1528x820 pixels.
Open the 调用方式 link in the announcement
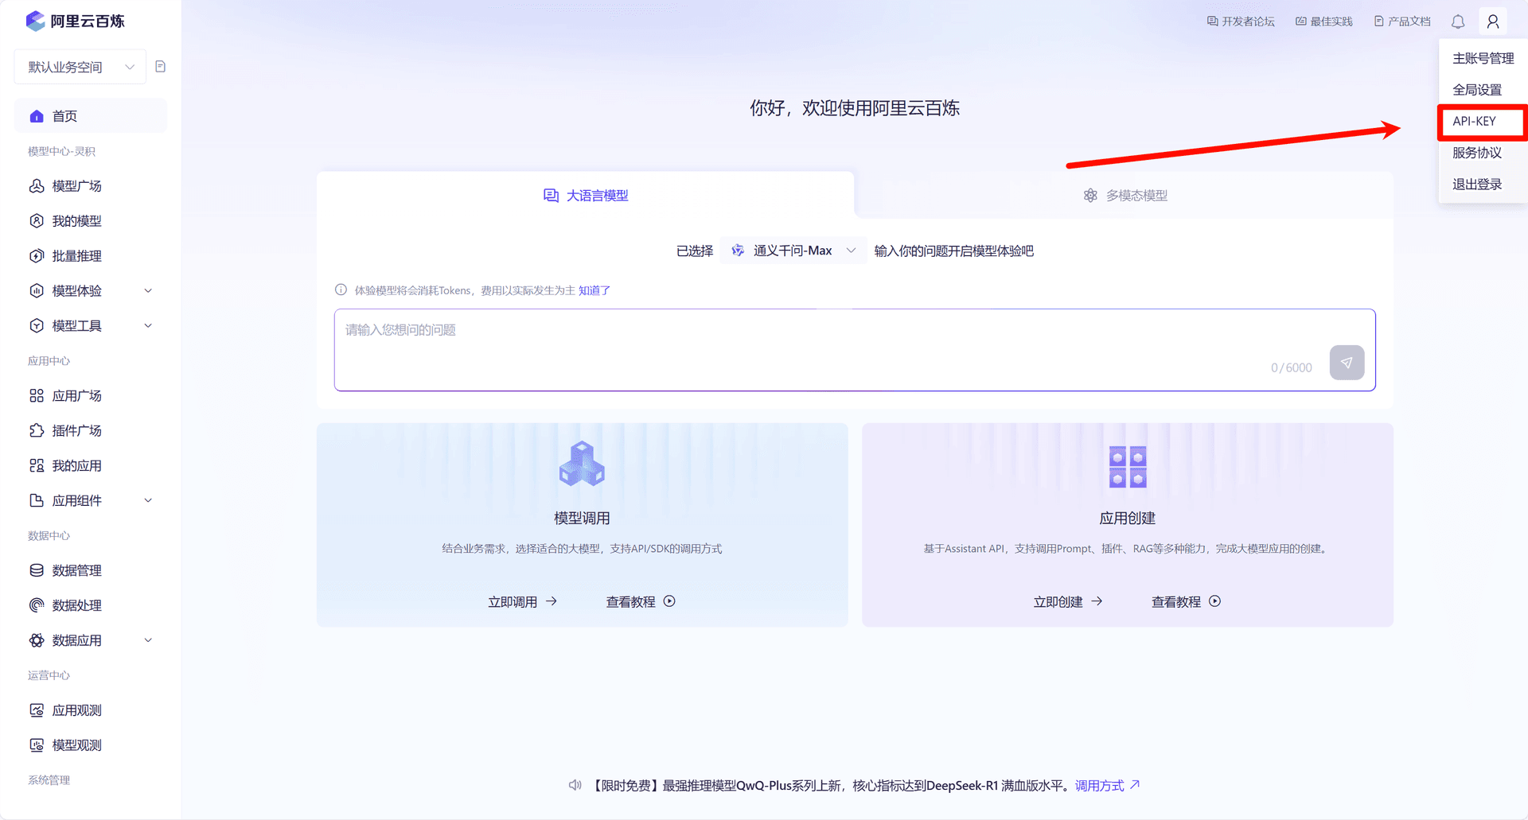point(1108,786)
